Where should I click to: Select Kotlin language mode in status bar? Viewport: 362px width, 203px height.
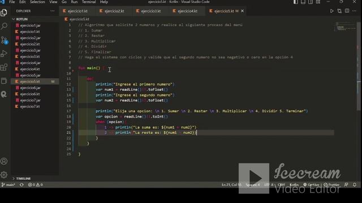point(294,184)
